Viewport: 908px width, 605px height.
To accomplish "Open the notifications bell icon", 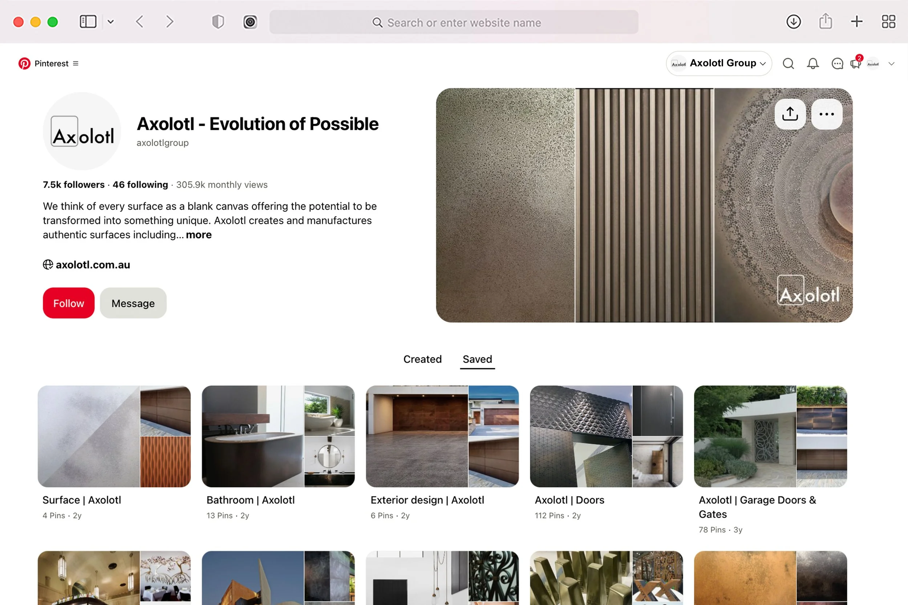I will coord(812,64).
